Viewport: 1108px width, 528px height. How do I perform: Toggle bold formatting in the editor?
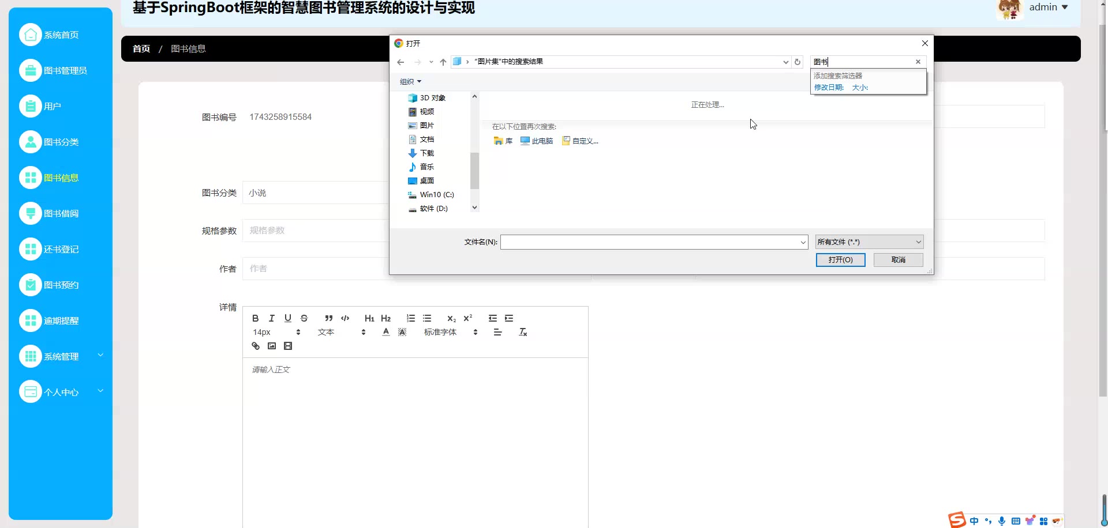click(256, 318)
